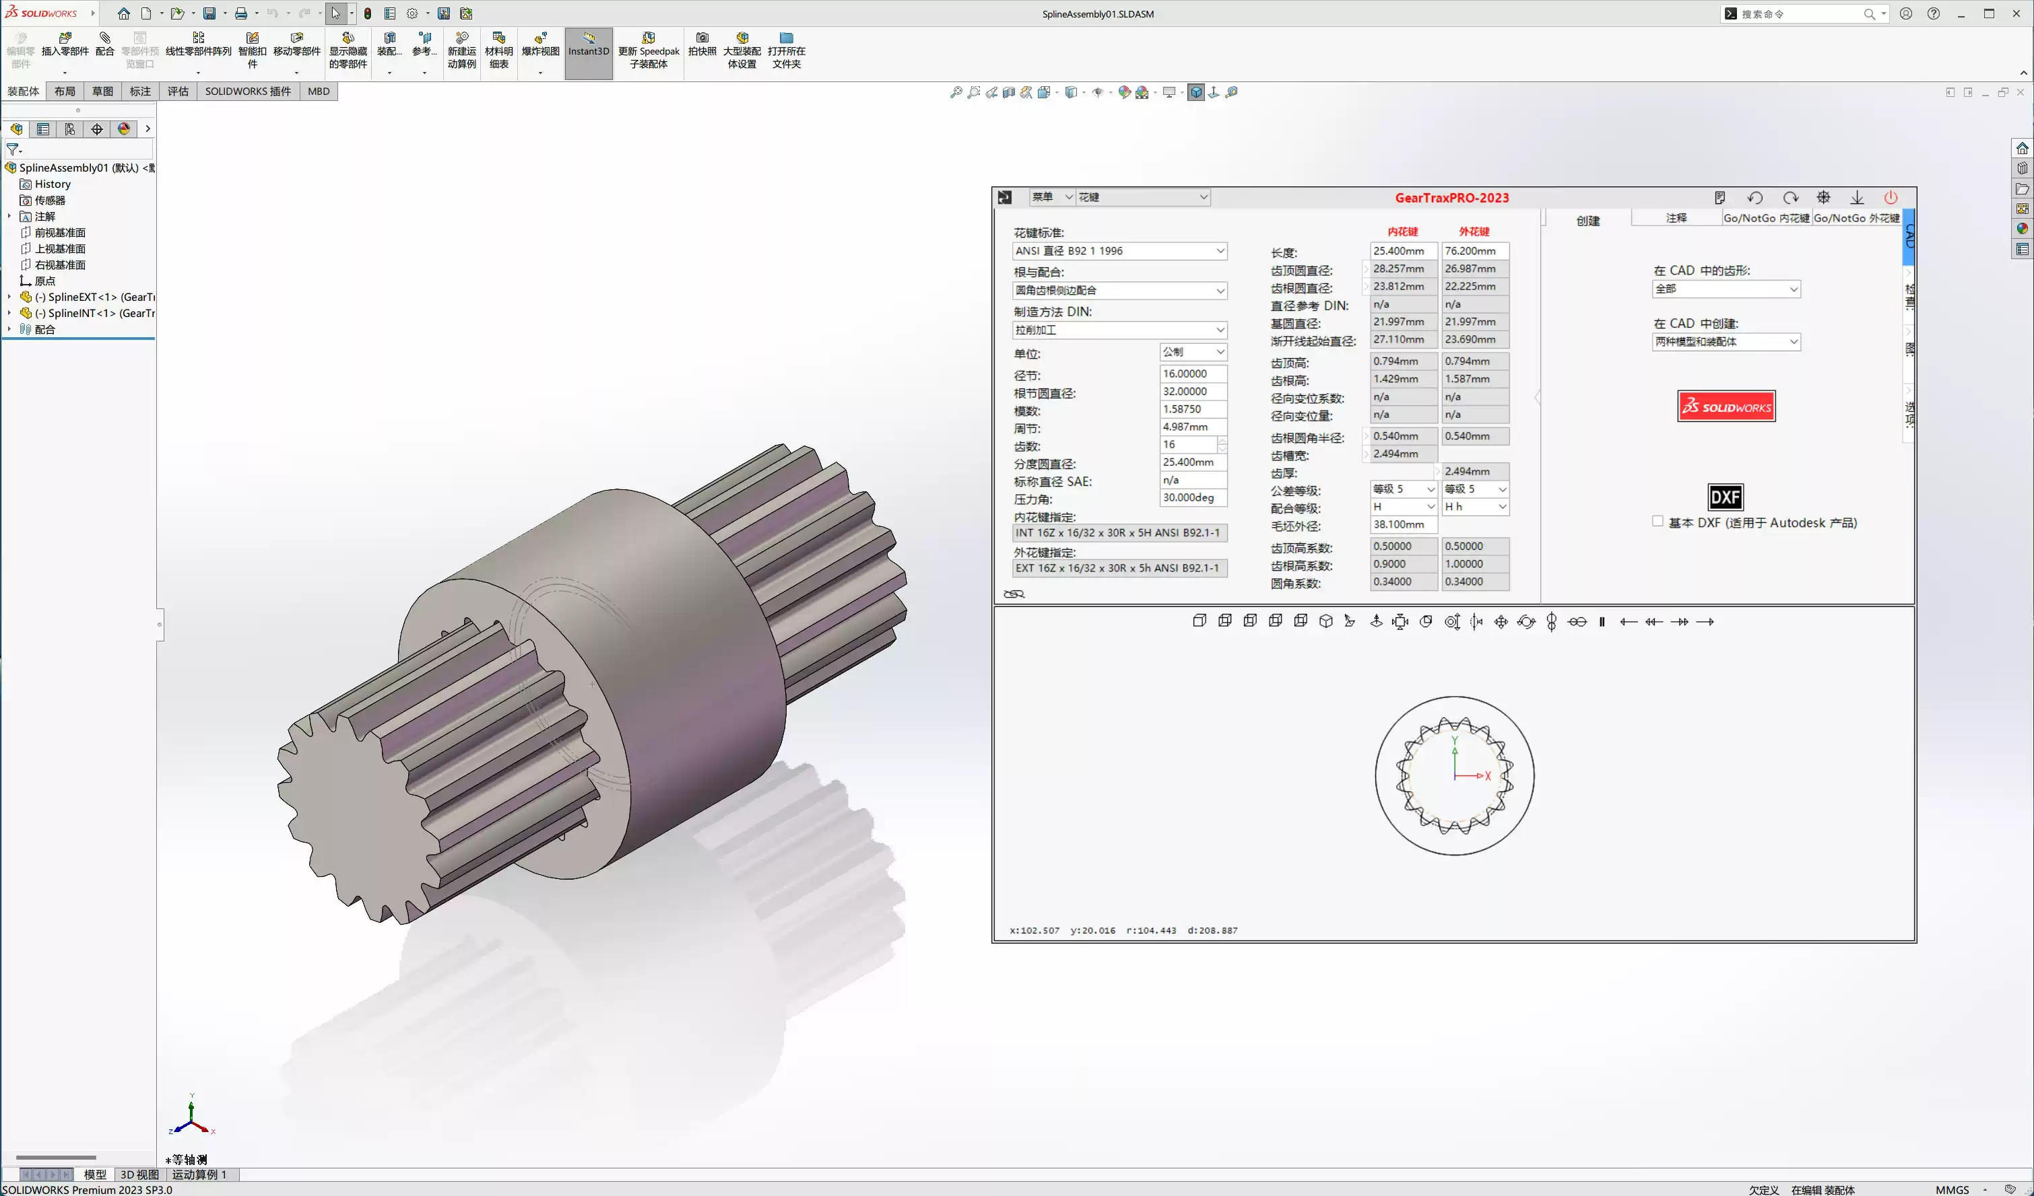Switch to the SOLIDWORKS 插件 tab
The image size is (2034, 1196).
click(x=248, y=91)
